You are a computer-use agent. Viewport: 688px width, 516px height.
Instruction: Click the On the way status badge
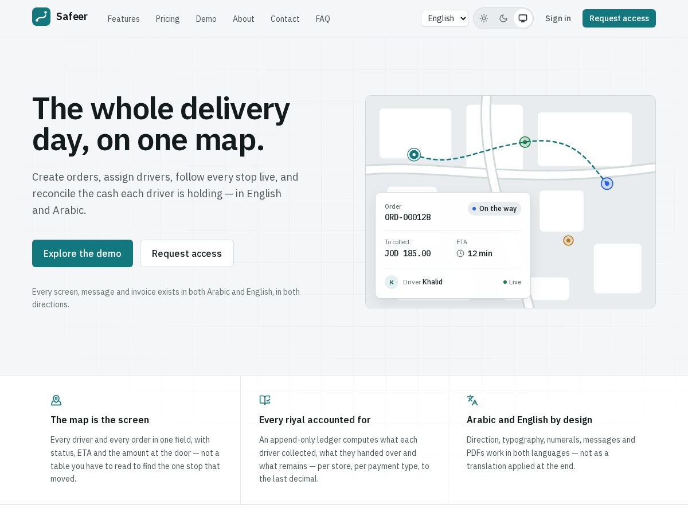(494, 209)
